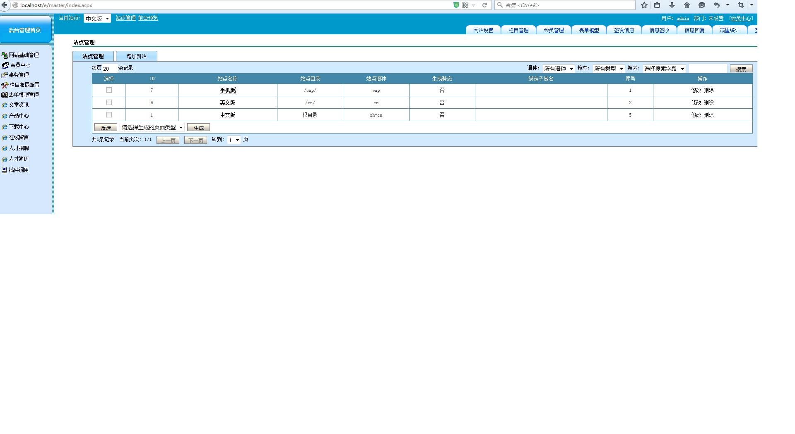Open 文章资讯 in the left sidebar
Image resolution: width=795 pixels, height=434 pixels.
pyautogui.click(x=19, y=105)
